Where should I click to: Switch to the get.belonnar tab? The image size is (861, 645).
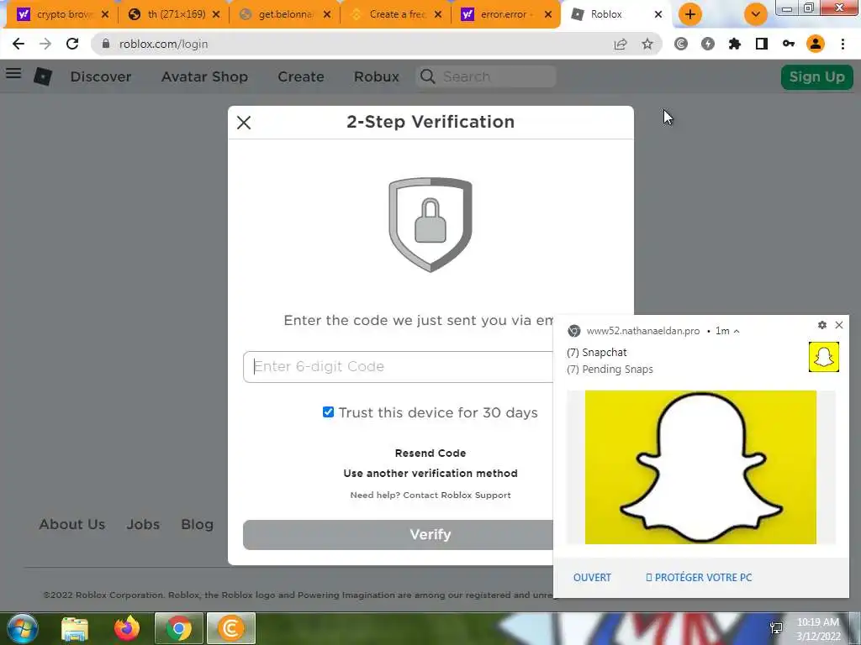point(284,15)
